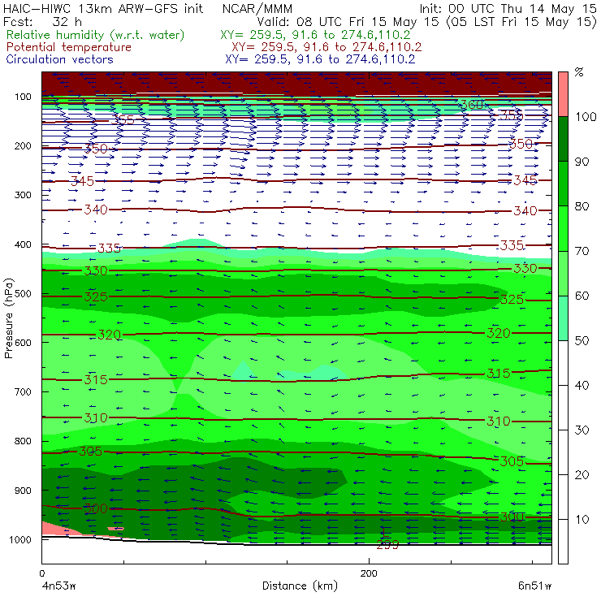Click the '6n51w' end coordinate label
This screenshot has width=601, height=601.
tap(534, 586)
